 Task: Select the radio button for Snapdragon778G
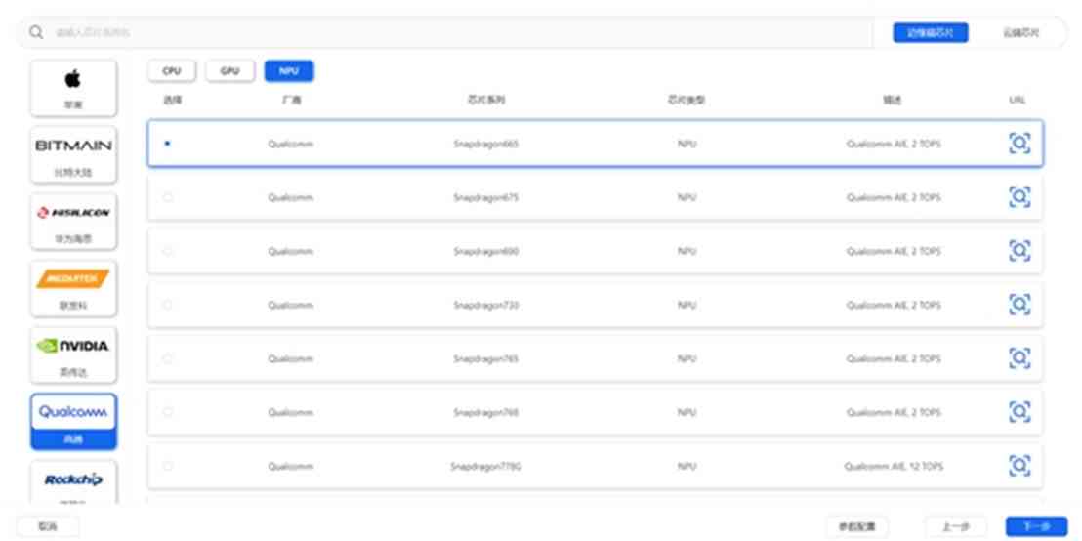coord(168,466)
